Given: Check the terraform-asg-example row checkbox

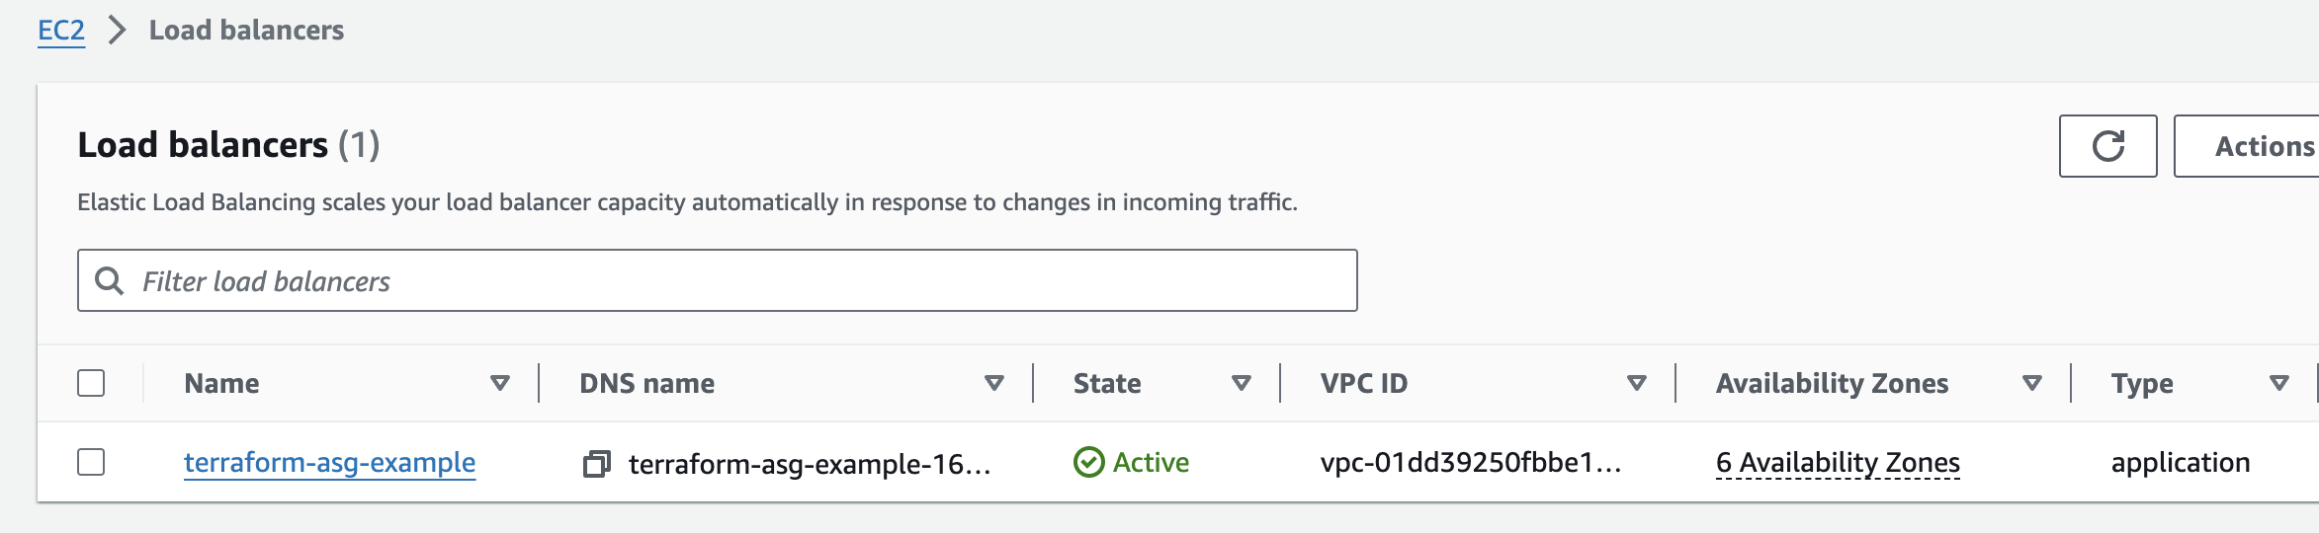Looking at the screenshot, I should click(x=91, y=462).
